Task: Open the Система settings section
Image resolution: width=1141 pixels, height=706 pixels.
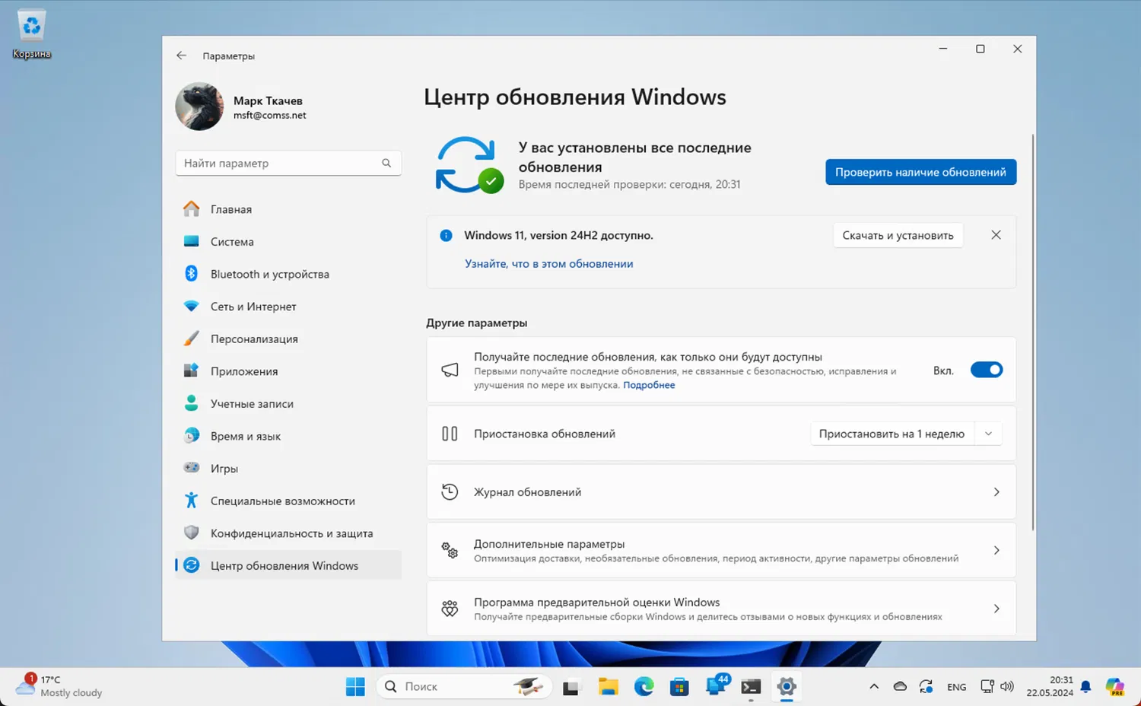Action: 288,242
